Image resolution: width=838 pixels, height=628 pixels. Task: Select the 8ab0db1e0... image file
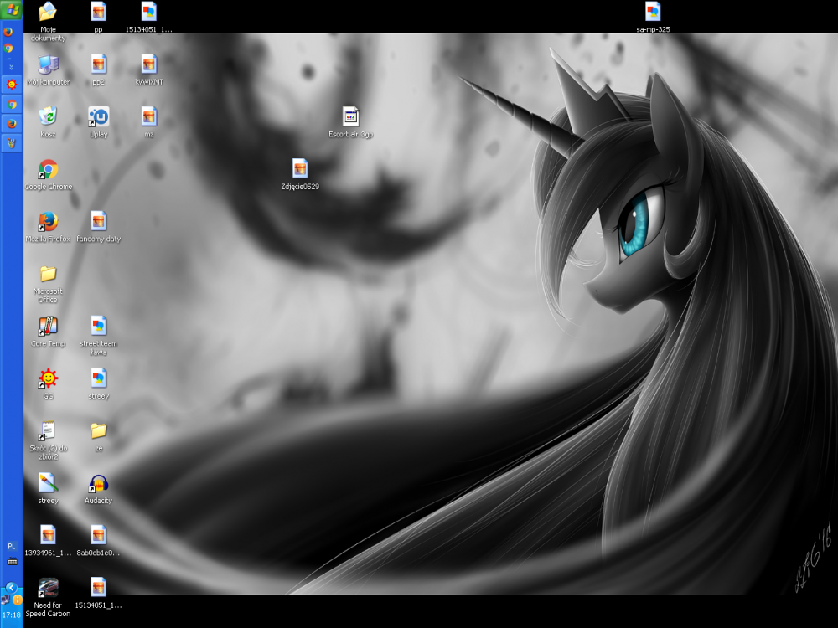[98, 536]
